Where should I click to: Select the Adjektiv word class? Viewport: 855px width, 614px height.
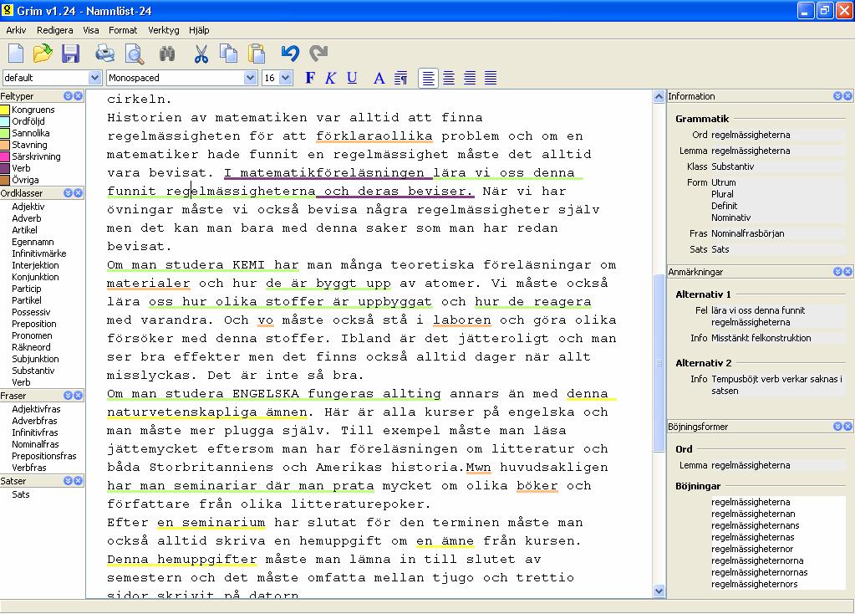28,207
